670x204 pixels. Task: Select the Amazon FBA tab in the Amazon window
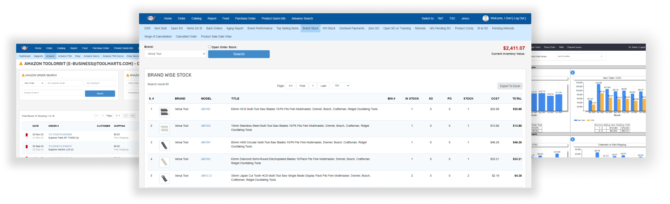point(65,56)
